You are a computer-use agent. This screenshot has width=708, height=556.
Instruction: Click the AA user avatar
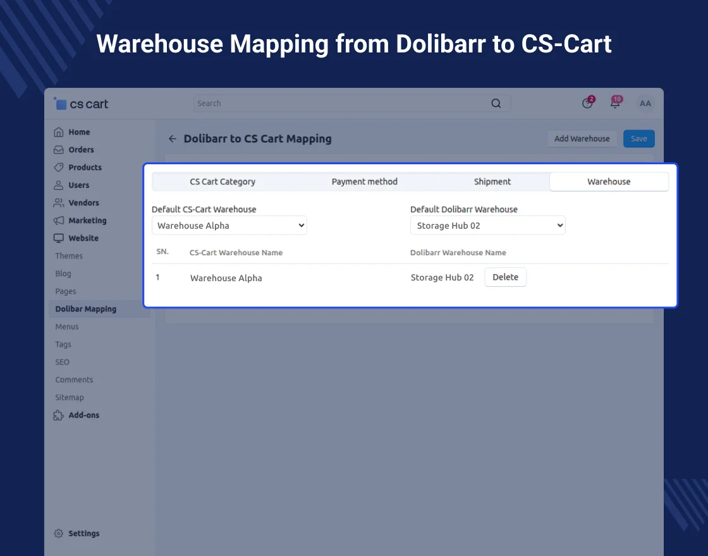(645, 104)
